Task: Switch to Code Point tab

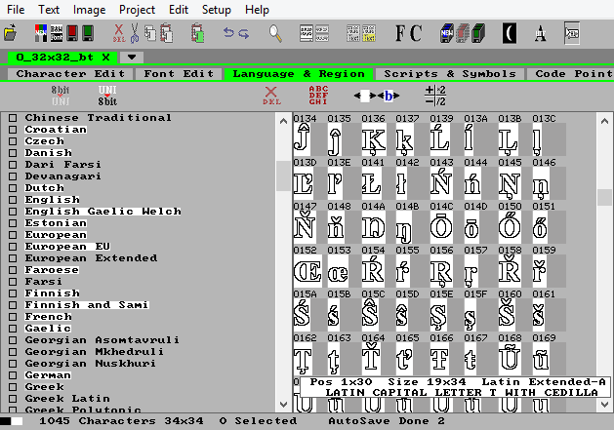Action: click(x=570, y=73)
